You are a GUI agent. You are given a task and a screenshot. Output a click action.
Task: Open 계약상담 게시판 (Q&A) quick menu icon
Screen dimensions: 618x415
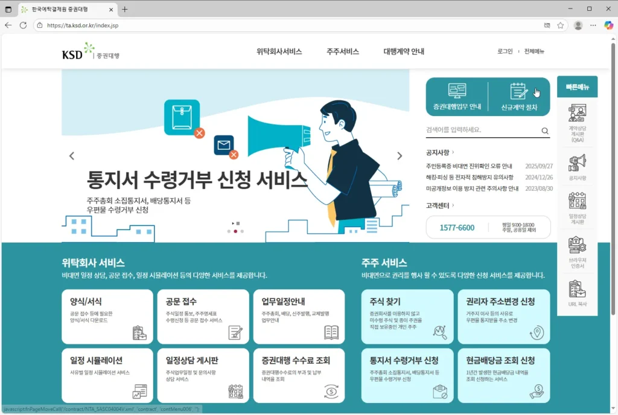[578, 123]
